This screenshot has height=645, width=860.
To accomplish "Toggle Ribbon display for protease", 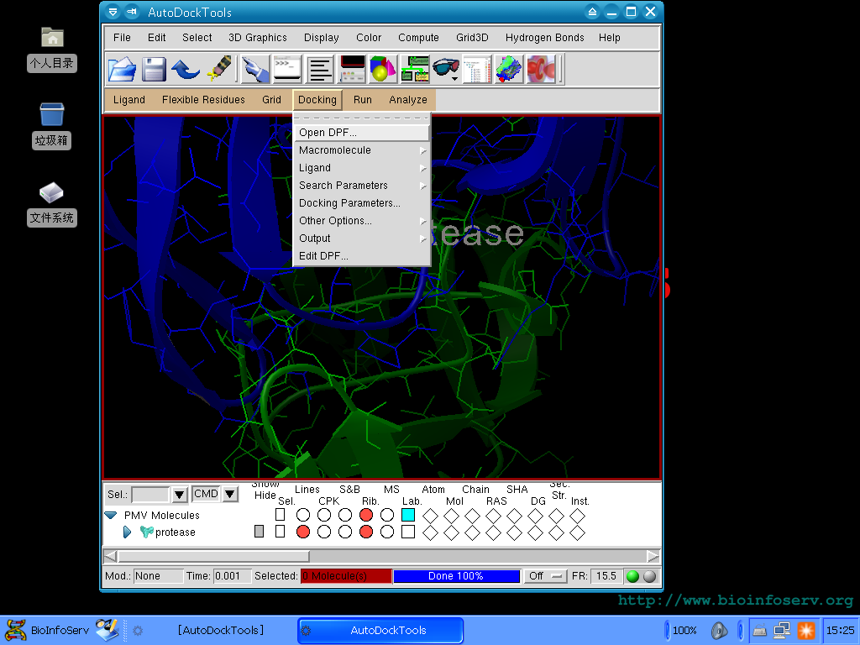I will (366, 532).
